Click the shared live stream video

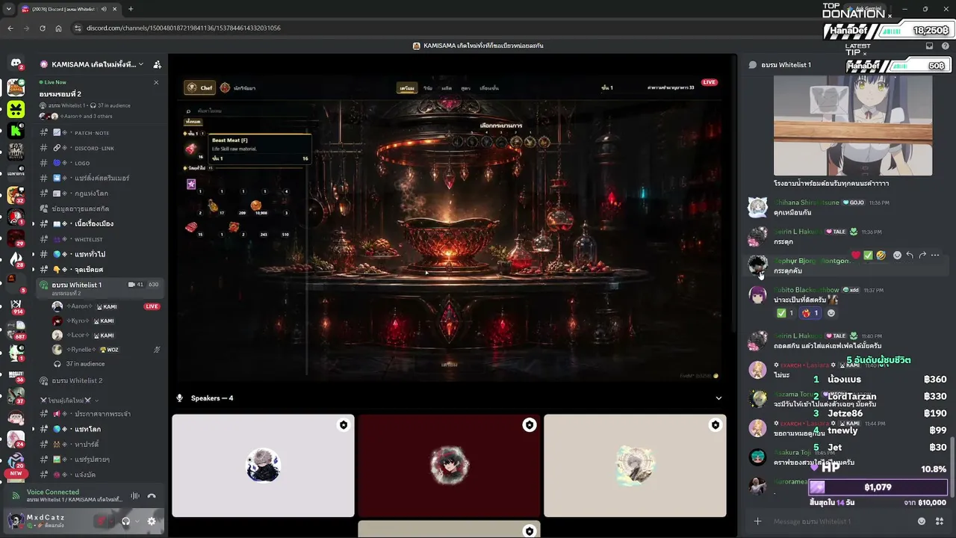point(450,229)
